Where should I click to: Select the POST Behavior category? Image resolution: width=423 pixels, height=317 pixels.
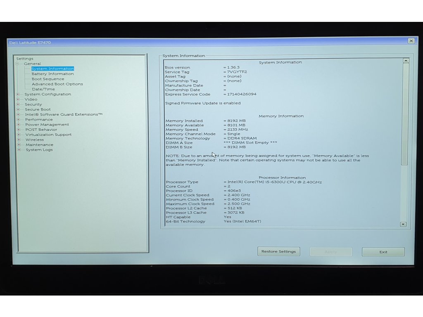coord(41,130)
